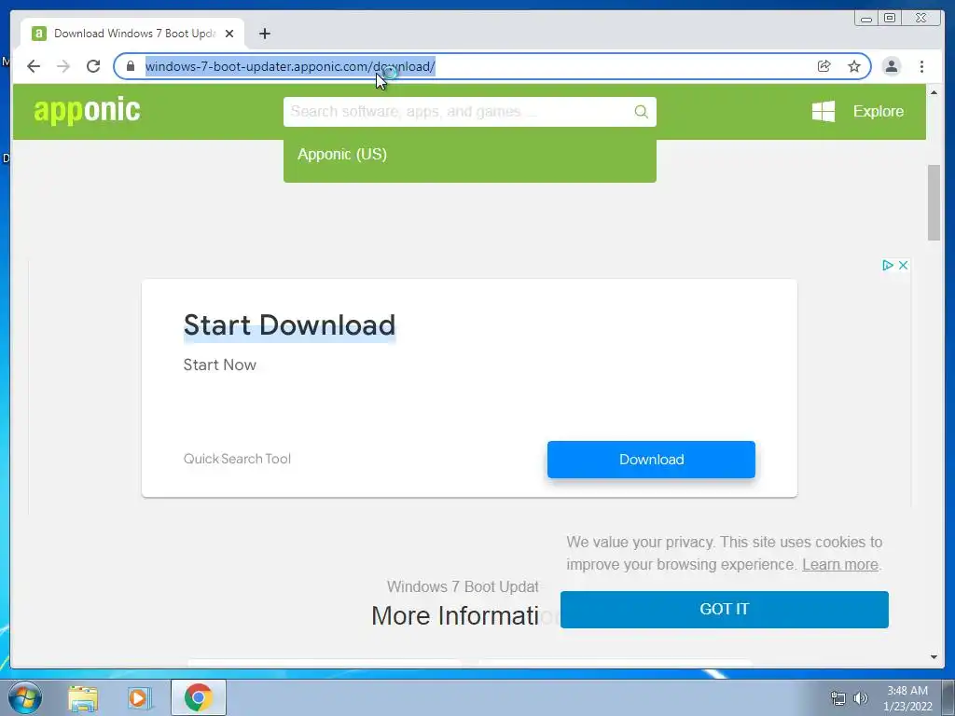The height and width of the screenshot is (716, 955).
Task: Open the Chrome profile avatar
Action: point(891,66)
